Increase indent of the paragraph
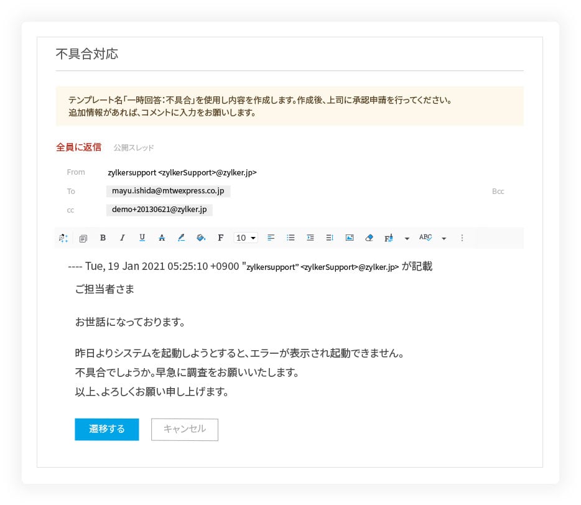This screenshot has height=505, width=581. click(310, 238)
